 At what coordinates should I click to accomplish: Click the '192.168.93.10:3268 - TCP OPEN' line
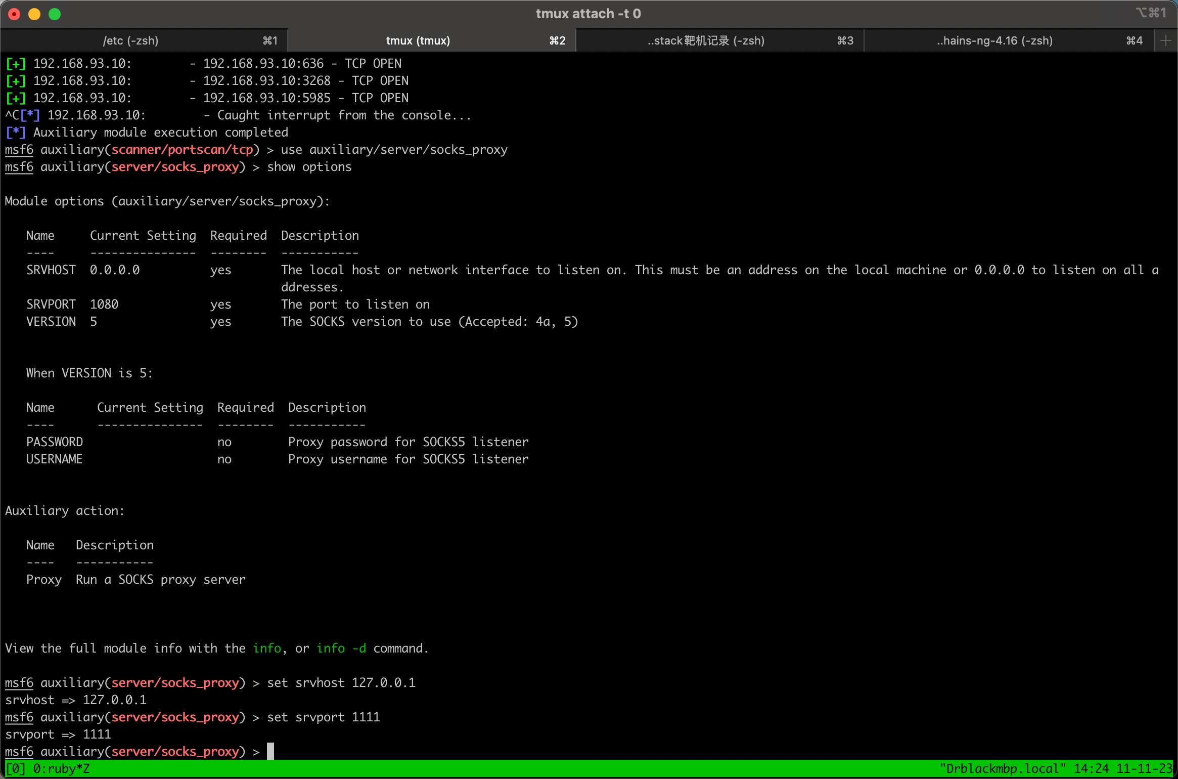coord(207,81)
